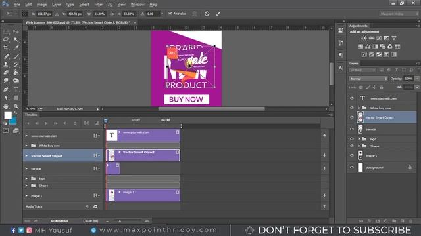Viewport: 421px width, 236px height.
Task: Add a Levels adjustment
Action: pos(372,38)
